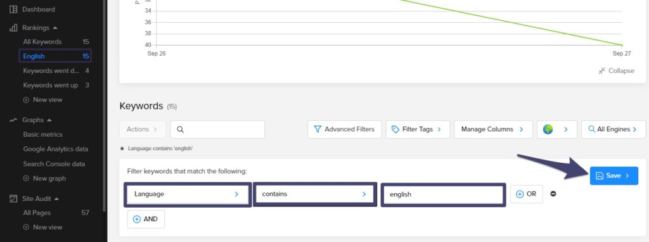Open the Language field selector
Viewport: 649px width, 242px height.
click(x=188, y=194)
